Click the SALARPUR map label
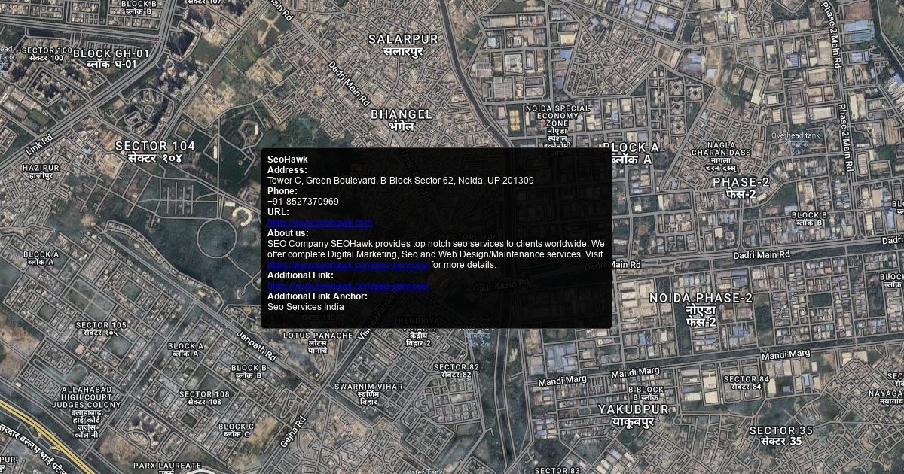 (x=403, y=39)
